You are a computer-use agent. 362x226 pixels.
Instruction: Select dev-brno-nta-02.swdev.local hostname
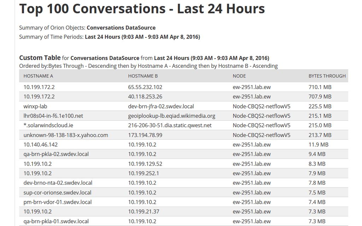click(x=58, y=183)
